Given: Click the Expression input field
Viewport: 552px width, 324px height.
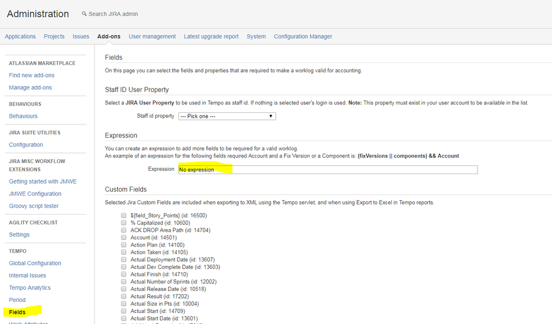Looking at the screenshot, I should (x=328, y=170).
